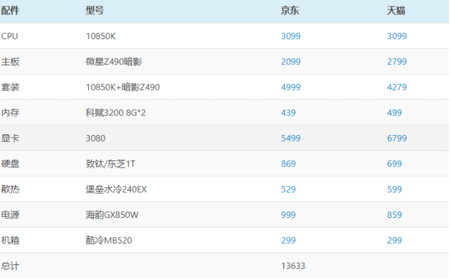Open the 4999 套装 link on 京东
The height and width of the screenshot is (278, 450).
click(291, 87)
